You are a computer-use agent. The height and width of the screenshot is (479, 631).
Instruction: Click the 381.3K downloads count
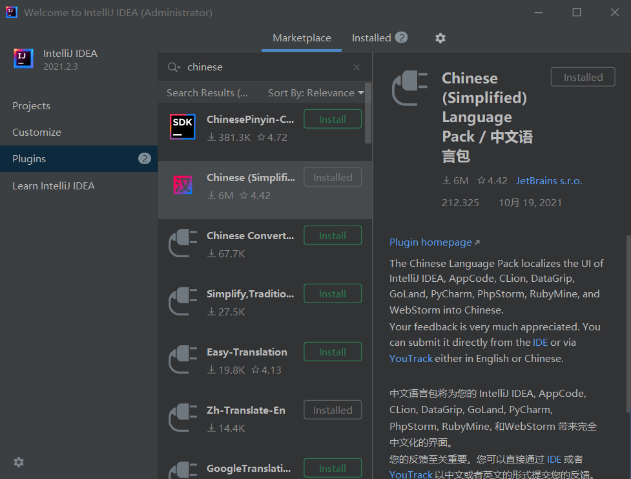click(x=229, y=138)
